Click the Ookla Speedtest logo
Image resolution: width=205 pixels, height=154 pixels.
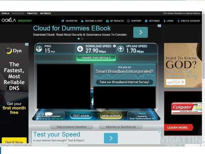[17, 20]
